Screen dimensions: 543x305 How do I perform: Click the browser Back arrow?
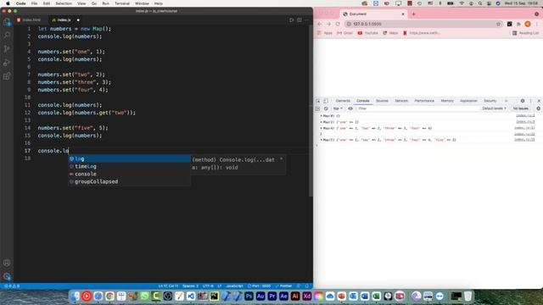pos(319,24)
